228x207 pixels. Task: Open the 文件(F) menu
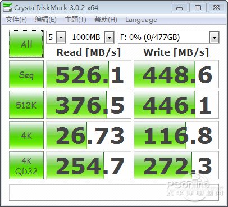(x=16, y=20)
